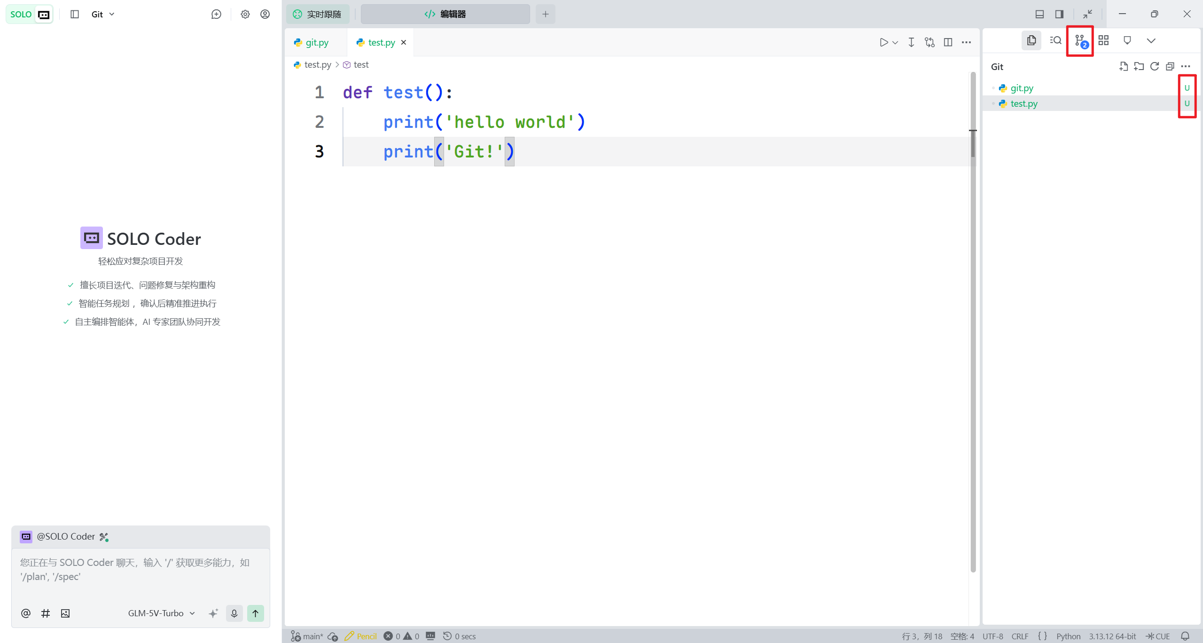Toggle the bottom panel layout
Viewport: 1203px width, 643px height.
[x=1039, y=14]
